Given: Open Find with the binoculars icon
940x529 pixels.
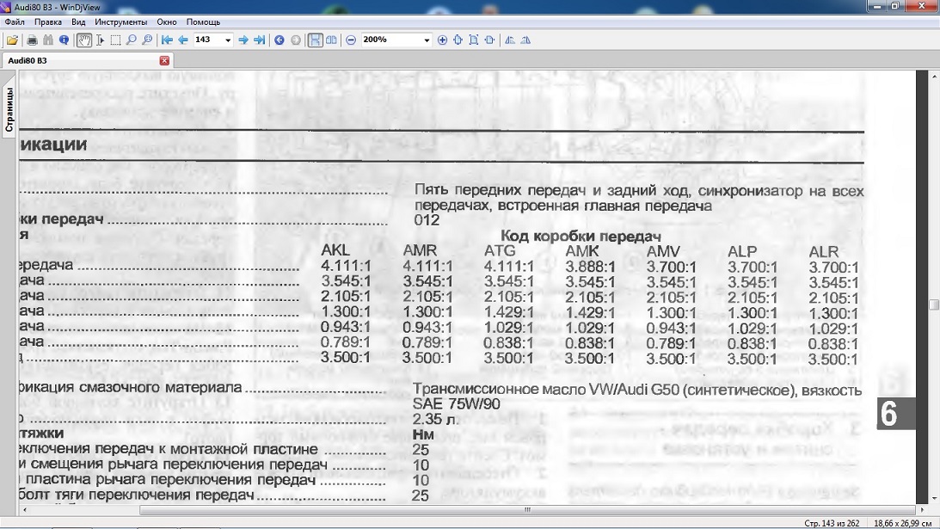Looking at the screenshot, I should click(48, 40).
